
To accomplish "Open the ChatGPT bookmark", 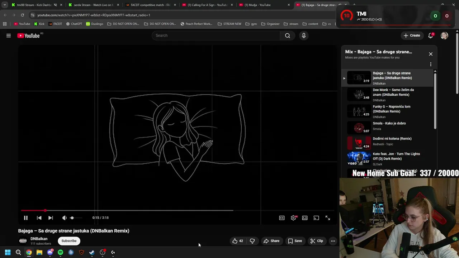I will tap(74, 24).
